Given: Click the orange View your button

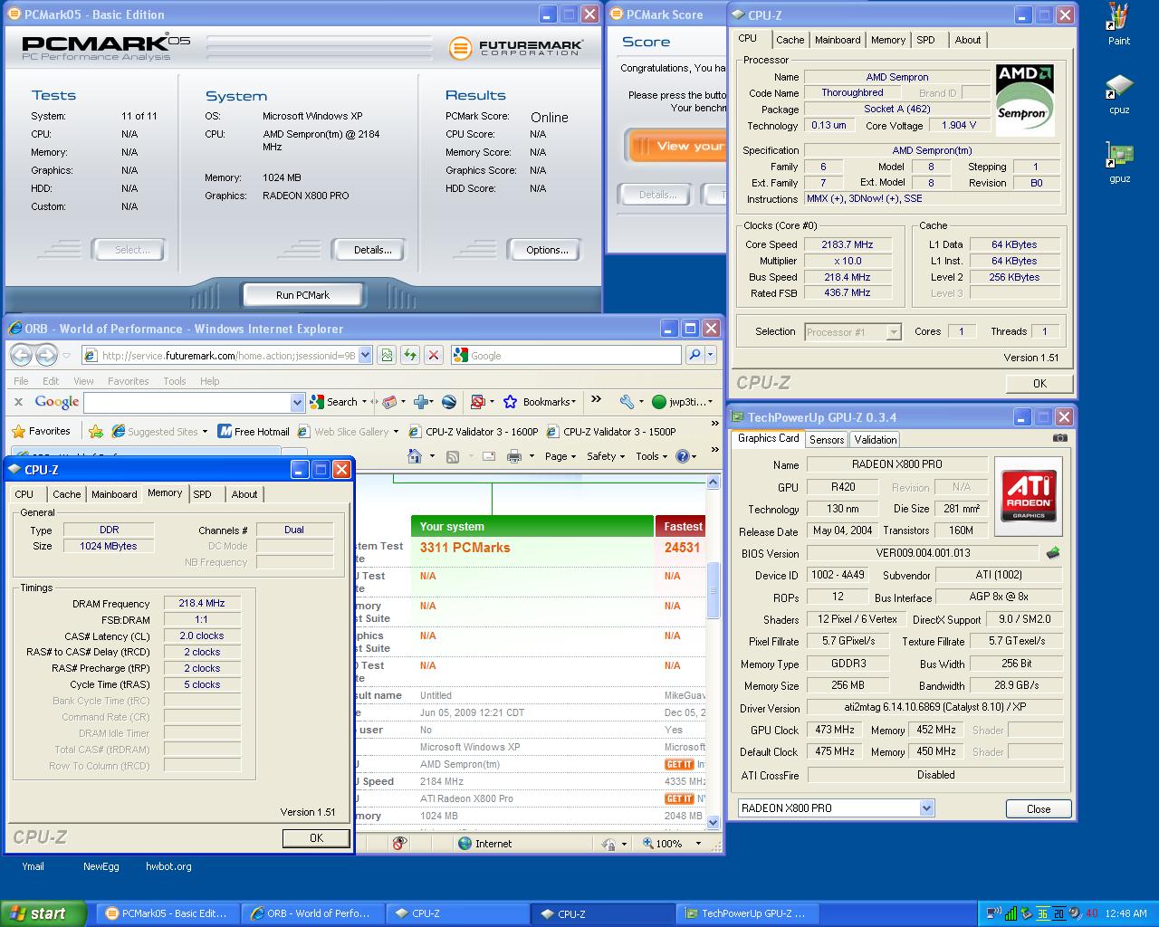Looking at the screenshot, I should 677,146.
